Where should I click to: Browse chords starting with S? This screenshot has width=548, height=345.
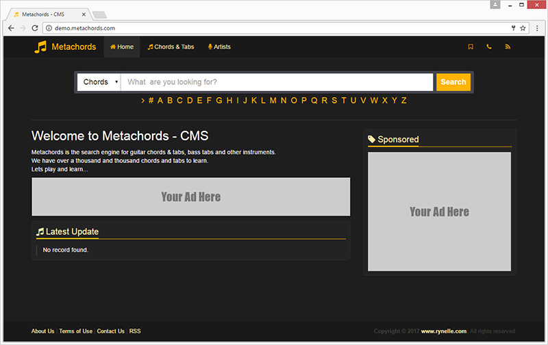pos(334,101)
